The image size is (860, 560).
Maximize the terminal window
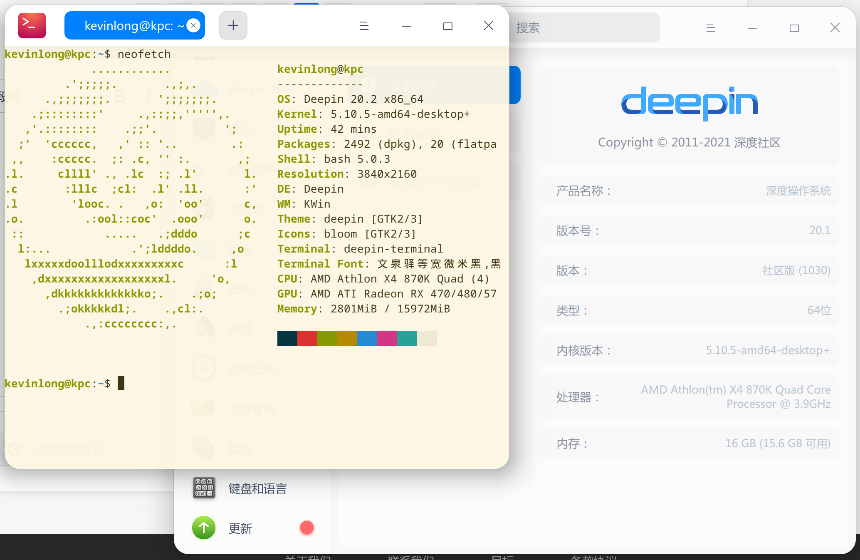pos(447,26)
